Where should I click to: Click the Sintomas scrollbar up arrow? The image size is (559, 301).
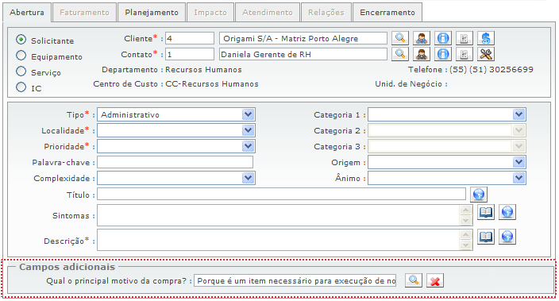(465, 210)
